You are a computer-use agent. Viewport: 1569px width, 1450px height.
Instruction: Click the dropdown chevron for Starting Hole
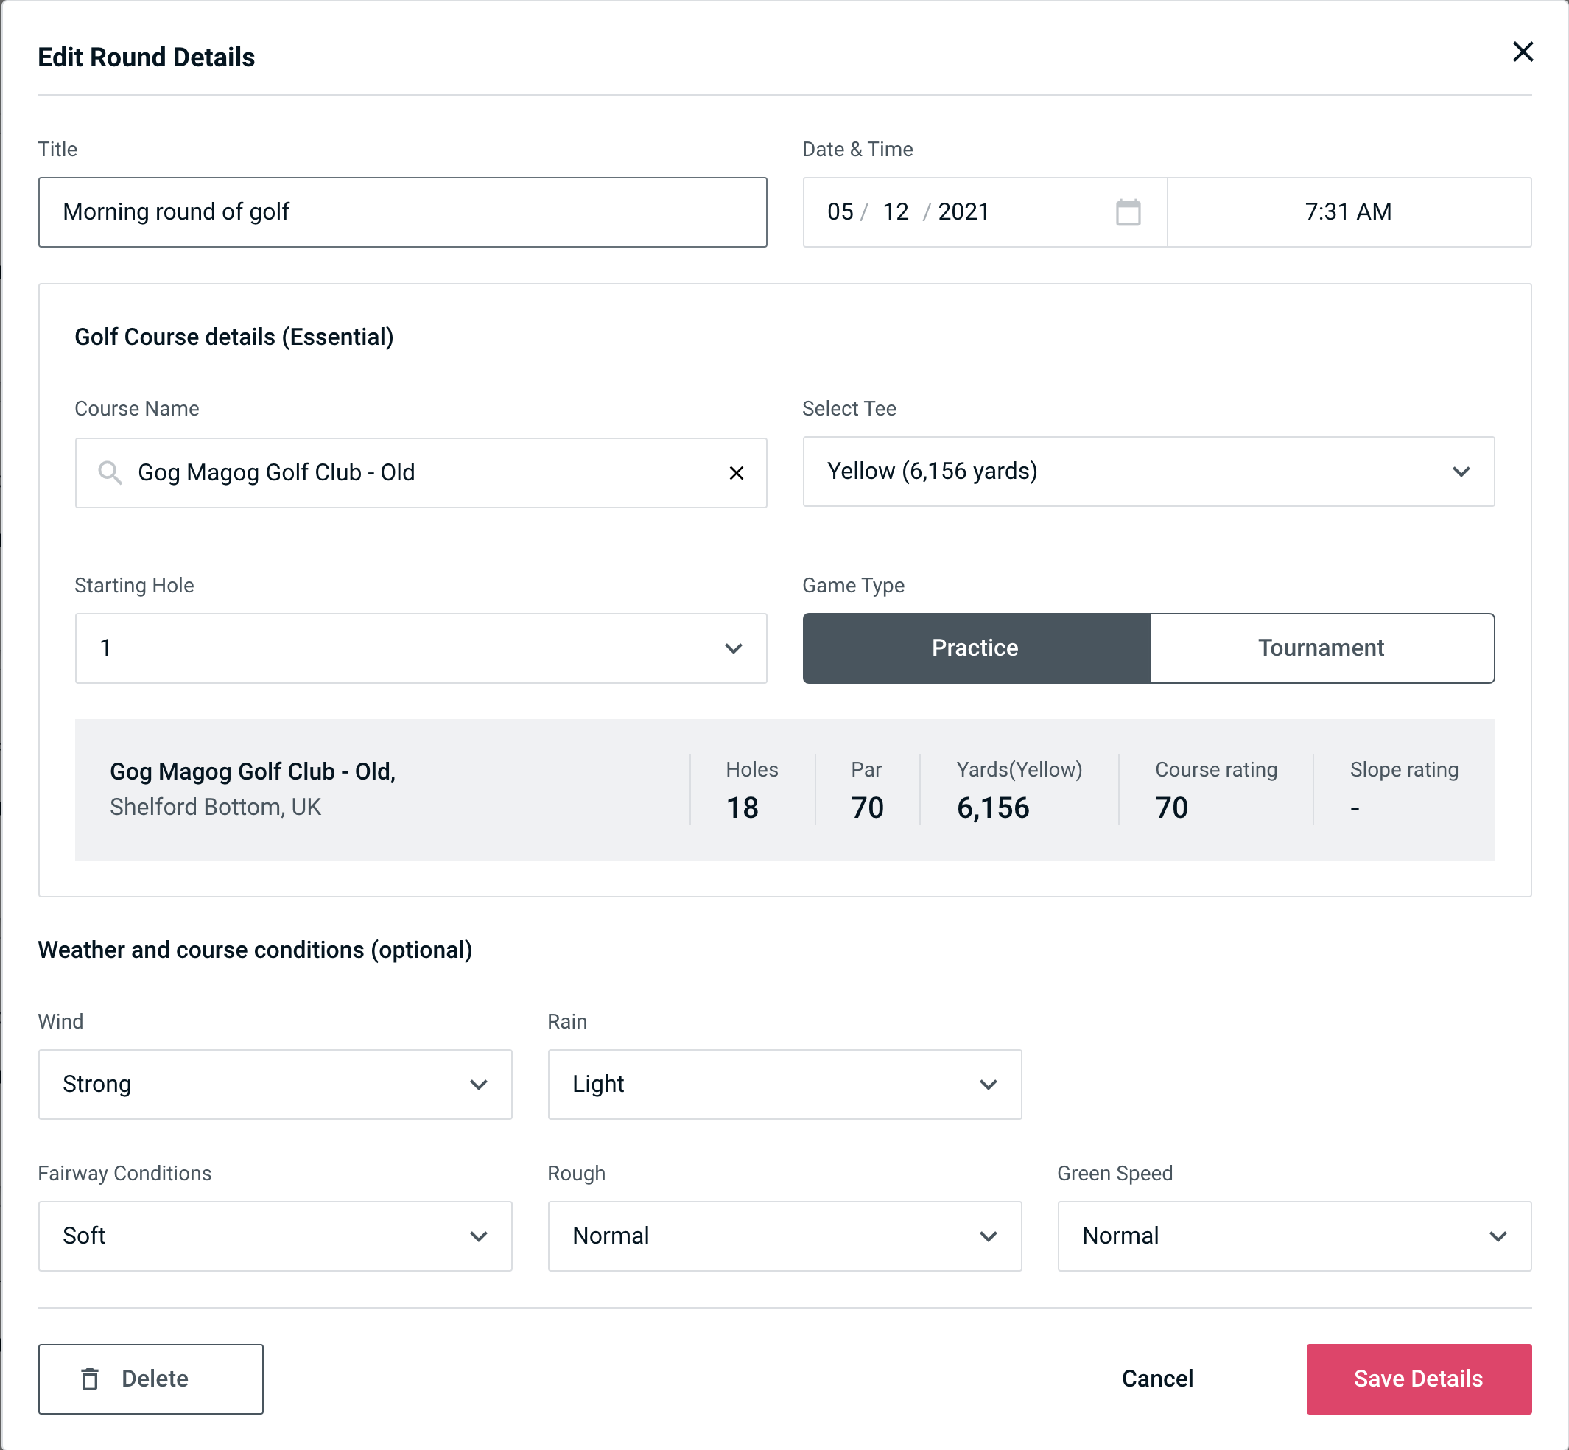735,648
